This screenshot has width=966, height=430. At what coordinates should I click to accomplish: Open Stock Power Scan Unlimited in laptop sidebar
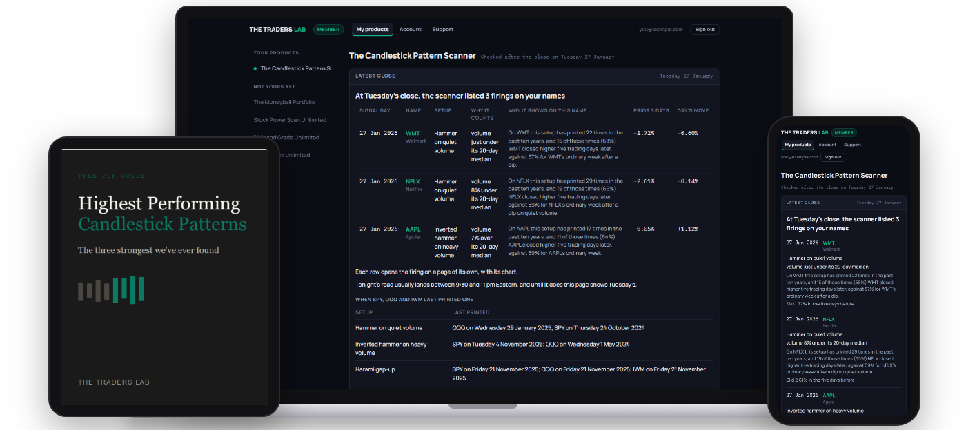point(290,120)
